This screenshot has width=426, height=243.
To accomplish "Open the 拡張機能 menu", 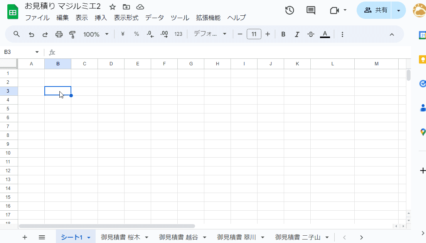I will 208,18.
